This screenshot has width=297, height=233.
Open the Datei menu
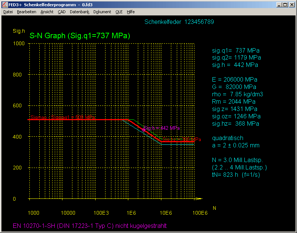[8, 12]
